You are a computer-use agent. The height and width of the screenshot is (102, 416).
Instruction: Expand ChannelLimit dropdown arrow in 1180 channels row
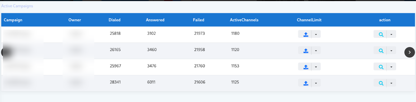click(316, 34)
